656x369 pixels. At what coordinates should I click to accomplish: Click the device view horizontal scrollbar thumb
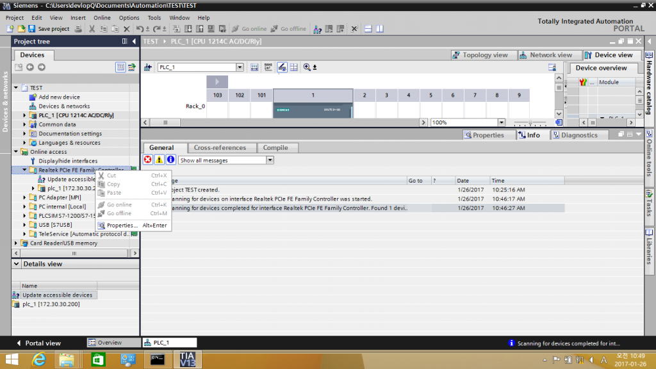[165, 122]
